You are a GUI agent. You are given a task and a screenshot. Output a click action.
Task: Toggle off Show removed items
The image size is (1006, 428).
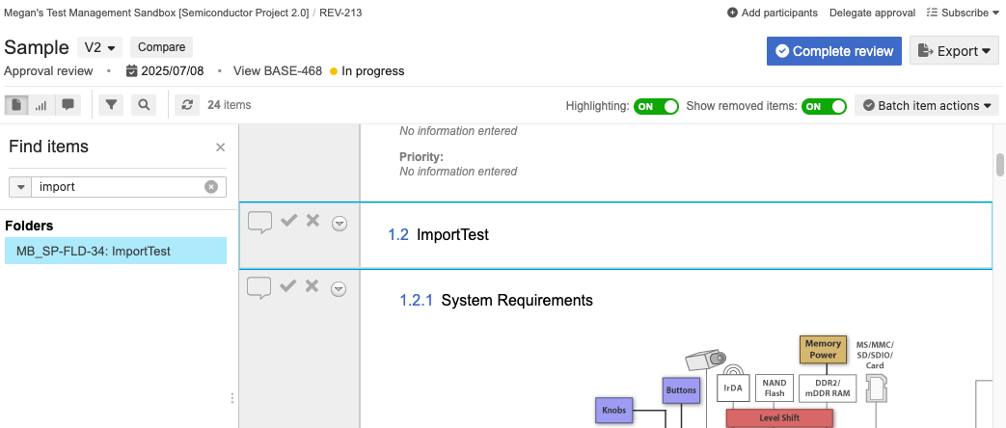824,106
